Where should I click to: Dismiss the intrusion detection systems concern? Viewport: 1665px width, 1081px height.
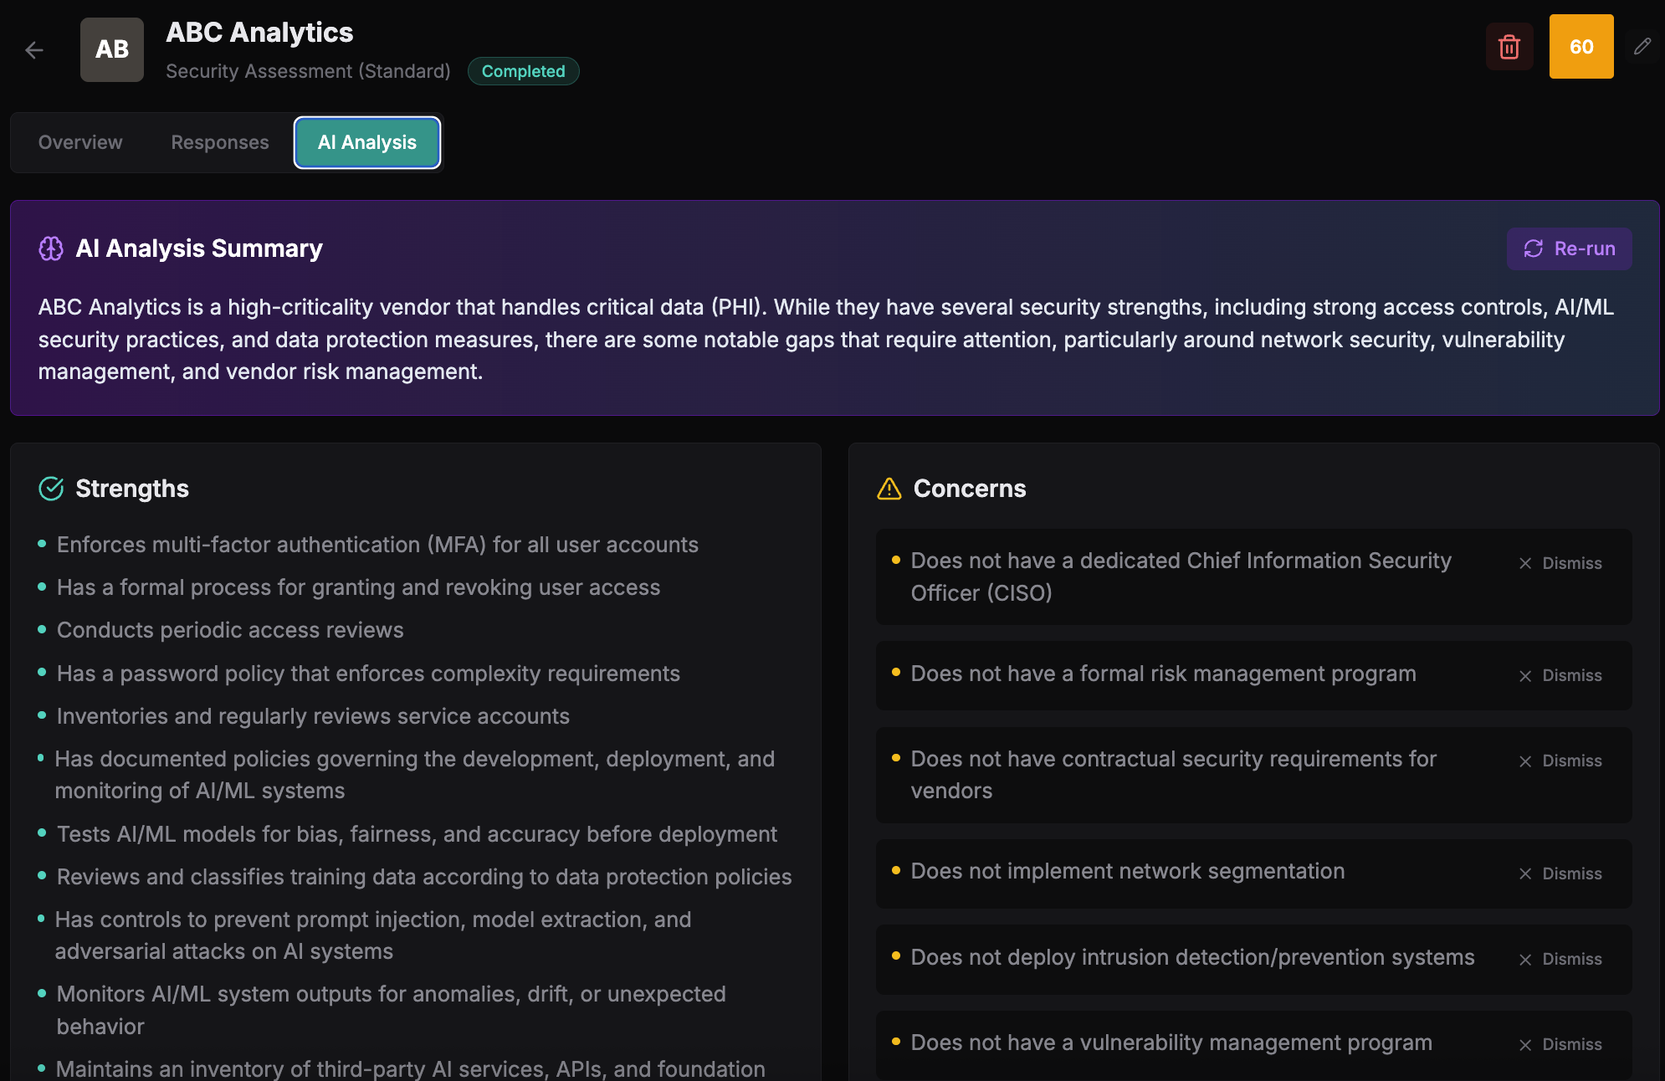(x=1560, y=959)
